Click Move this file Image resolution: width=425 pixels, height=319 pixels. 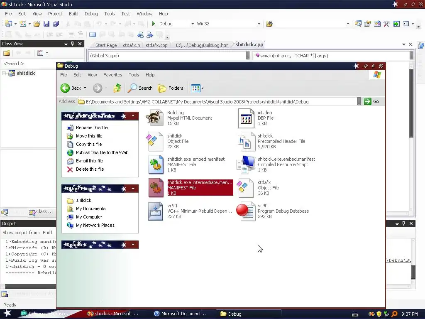[89, 136]
